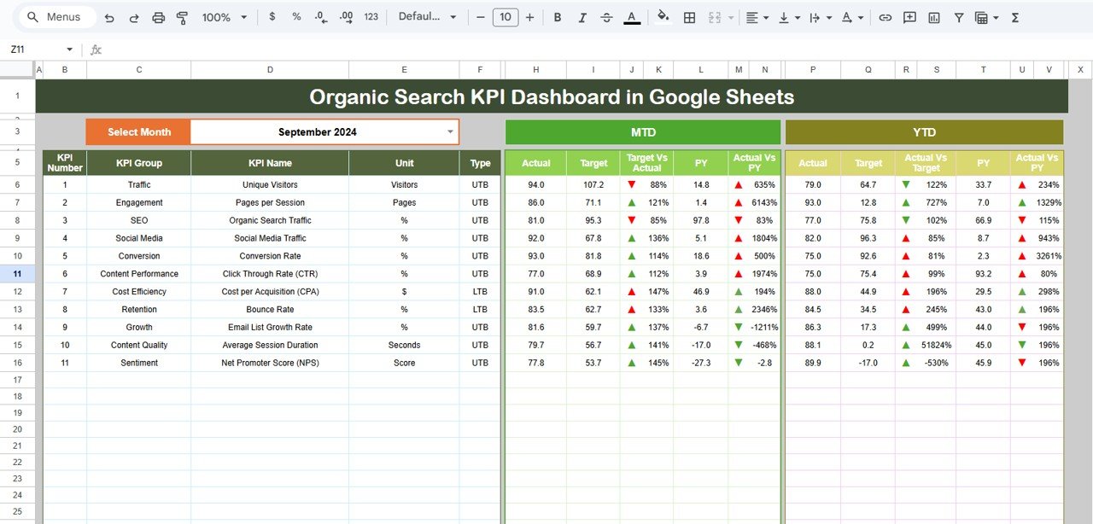Open the Menus menu
Viewport: 1093px width, 524px height.
coord(56,16)
